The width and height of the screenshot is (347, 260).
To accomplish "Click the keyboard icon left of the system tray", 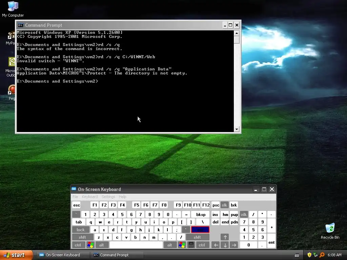I will [297, 255].
